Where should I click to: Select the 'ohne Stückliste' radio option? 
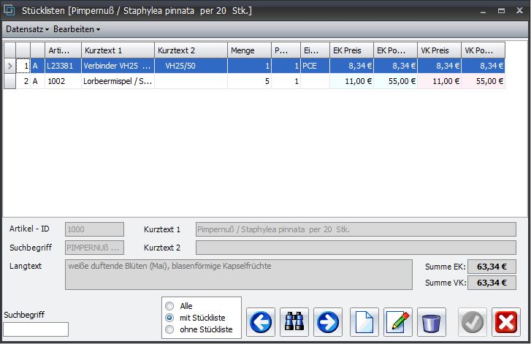coord(170,329)
